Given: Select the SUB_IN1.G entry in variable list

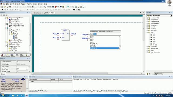Looking at the screenshot, I should pos(104,48).
